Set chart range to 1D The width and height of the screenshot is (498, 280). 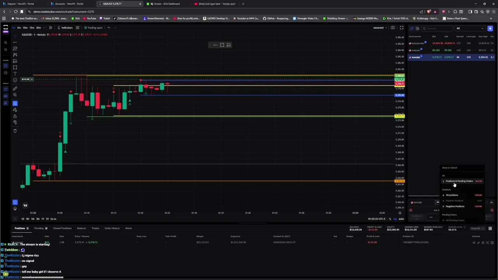tap(23, 219)
